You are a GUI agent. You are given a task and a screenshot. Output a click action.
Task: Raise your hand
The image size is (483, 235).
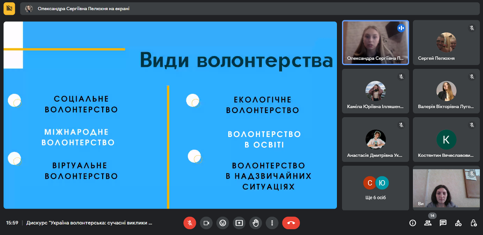[256, 223]
